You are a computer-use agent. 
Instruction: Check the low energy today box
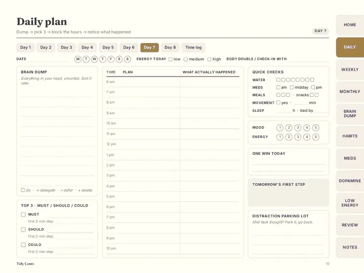point(170,59)
